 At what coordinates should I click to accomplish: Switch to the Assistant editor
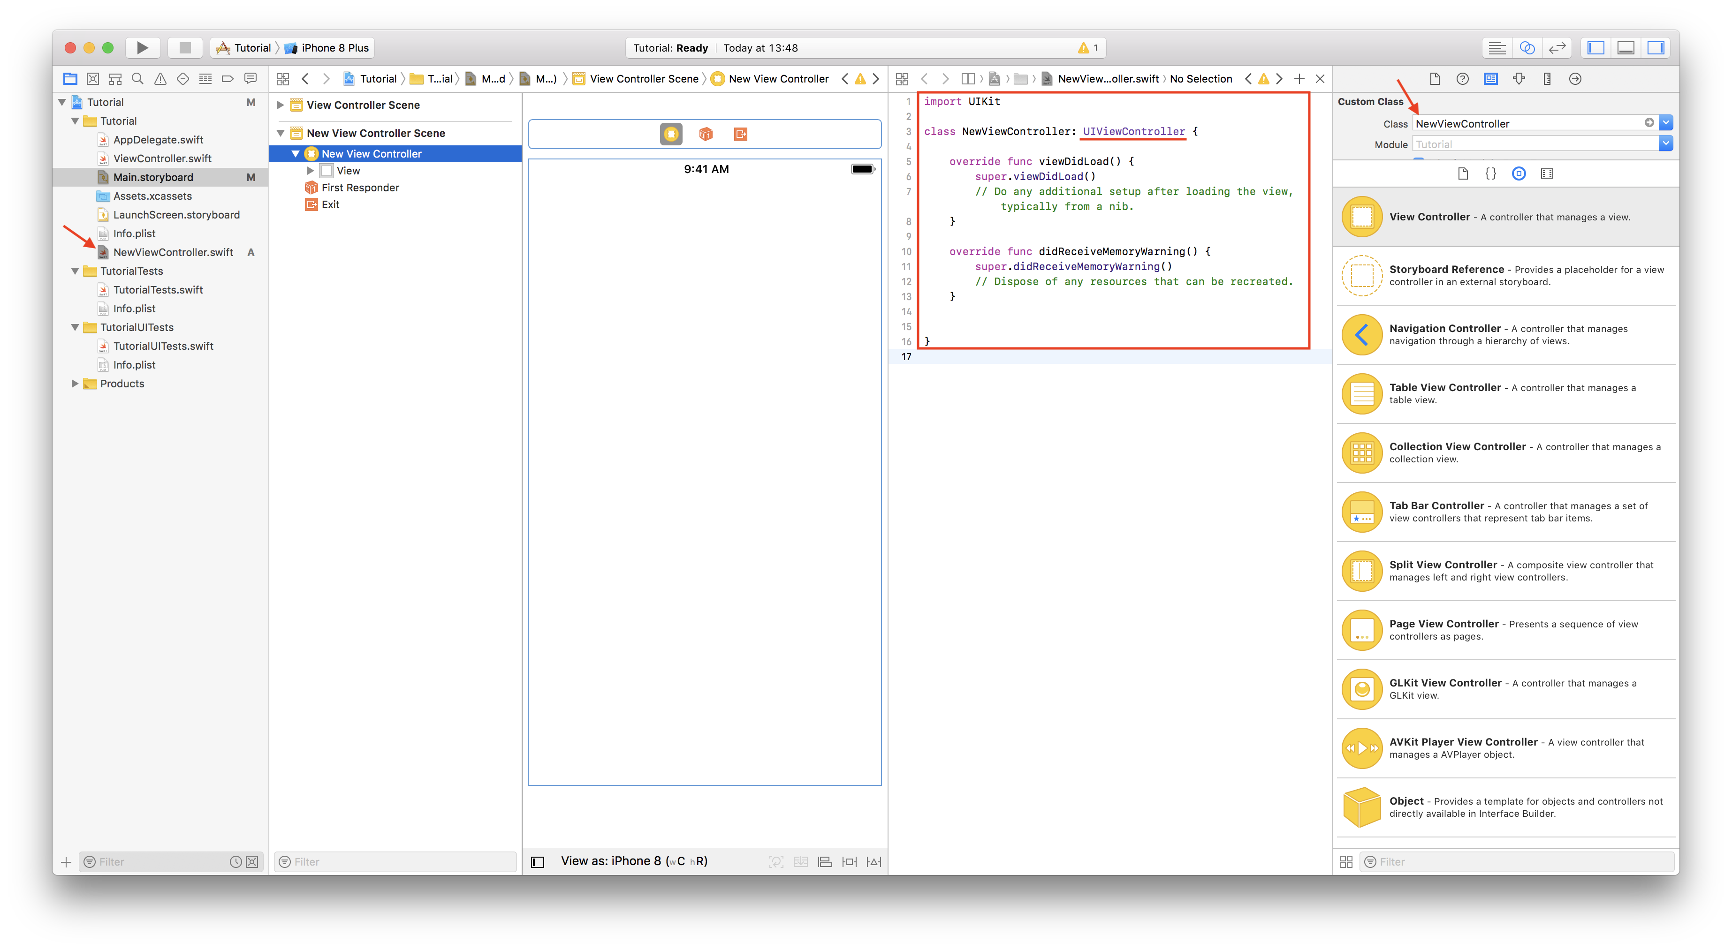[1527, 48]
